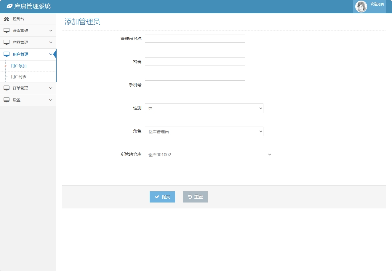Click the reset arrow icon on 重置 button

click(190, 197)
